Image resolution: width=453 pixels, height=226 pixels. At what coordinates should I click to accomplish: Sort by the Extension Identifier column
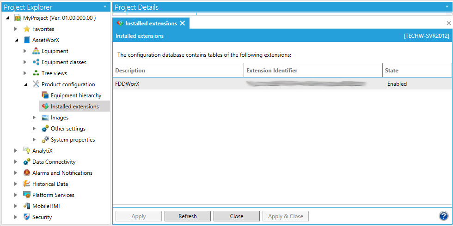coord(313,71)
